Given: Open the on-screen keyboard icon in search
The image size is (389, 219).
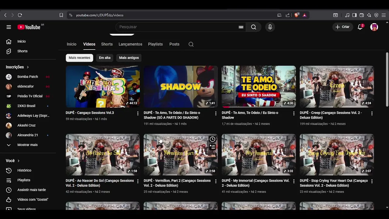Looking at the screenshot, I should click(241, 27).
